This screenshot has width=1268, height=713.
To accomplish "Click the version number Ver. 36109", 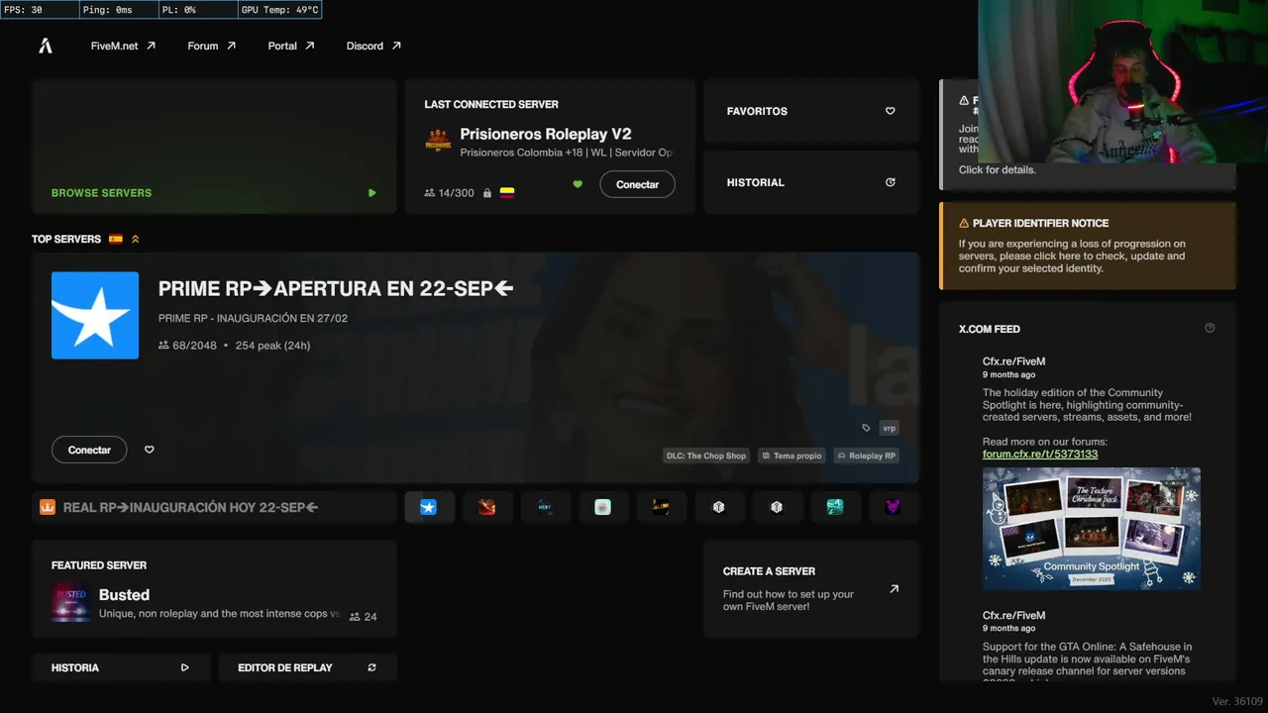I will click(x=1235, y=701).
